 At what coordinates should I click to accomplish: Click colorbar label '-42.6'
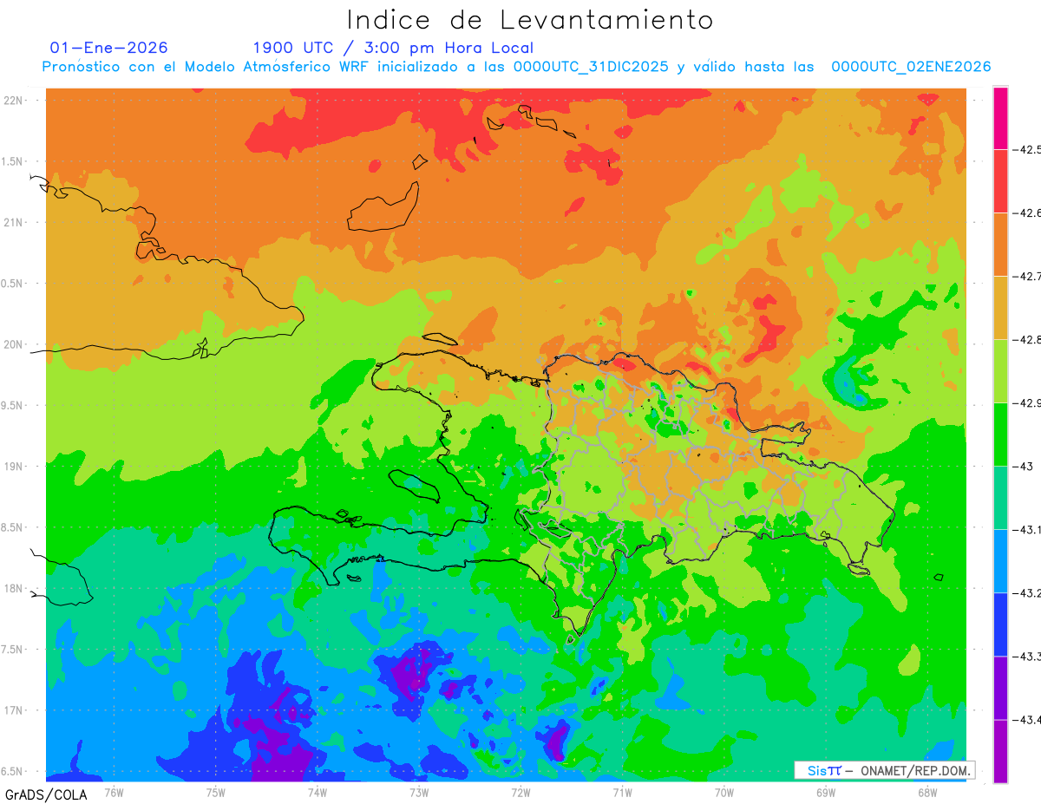pos(1029,213)
